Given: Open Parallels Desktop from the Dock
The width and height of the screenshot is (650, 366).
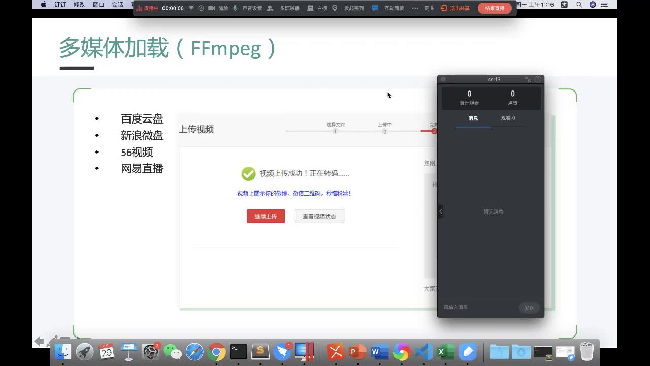Looking at the screenshot, I should pyautogui.click(x=304, y=352).
